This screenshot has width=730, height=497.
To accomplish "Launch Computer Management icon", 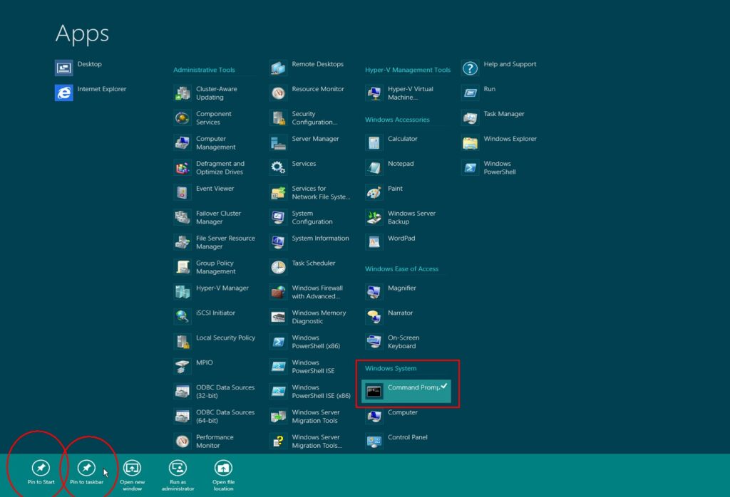I will pos(182,142).
